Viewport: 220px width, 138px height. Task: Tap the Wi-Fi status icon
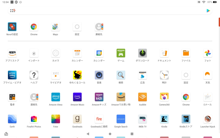(x=204, y=2)
